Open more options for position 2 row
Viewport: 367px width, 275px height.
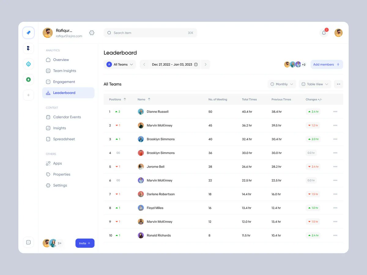point(335,125)
